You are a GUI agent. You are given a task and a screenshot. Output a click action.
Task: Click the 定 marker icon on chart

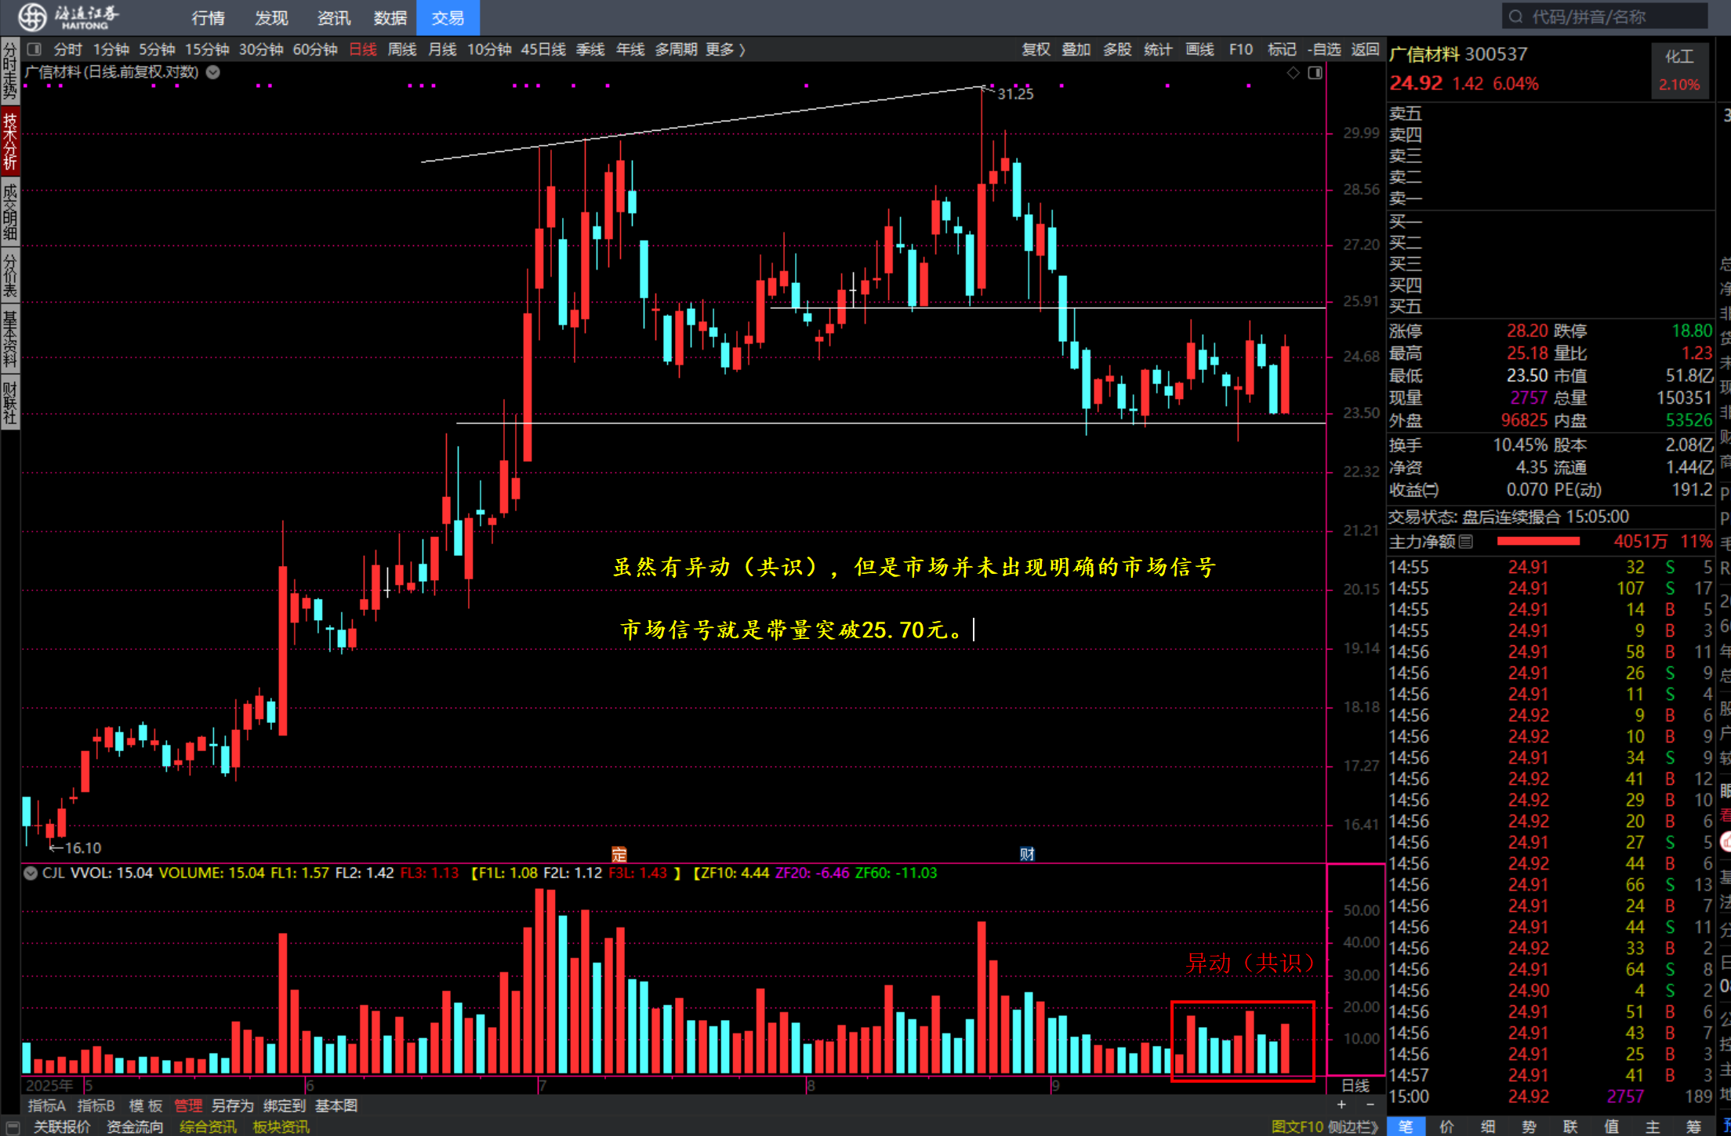(x=619, y=854)
